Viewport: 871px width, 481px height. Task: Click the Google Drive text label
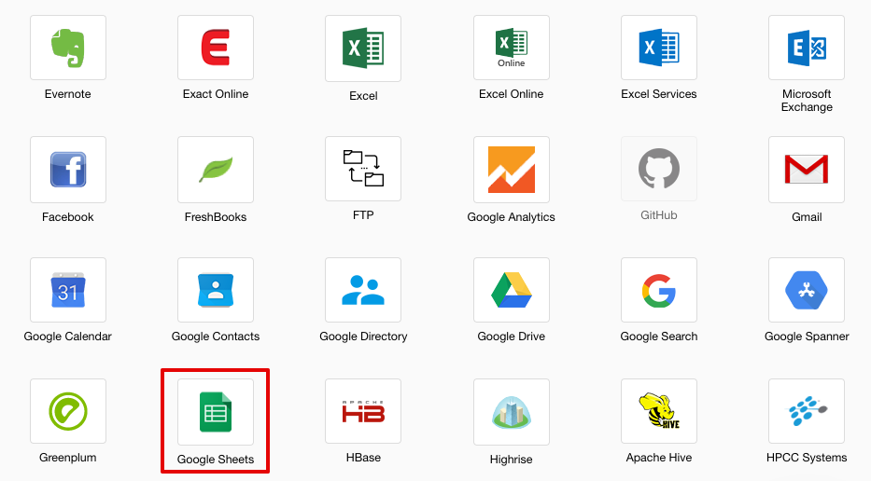(x=511, y=337)
